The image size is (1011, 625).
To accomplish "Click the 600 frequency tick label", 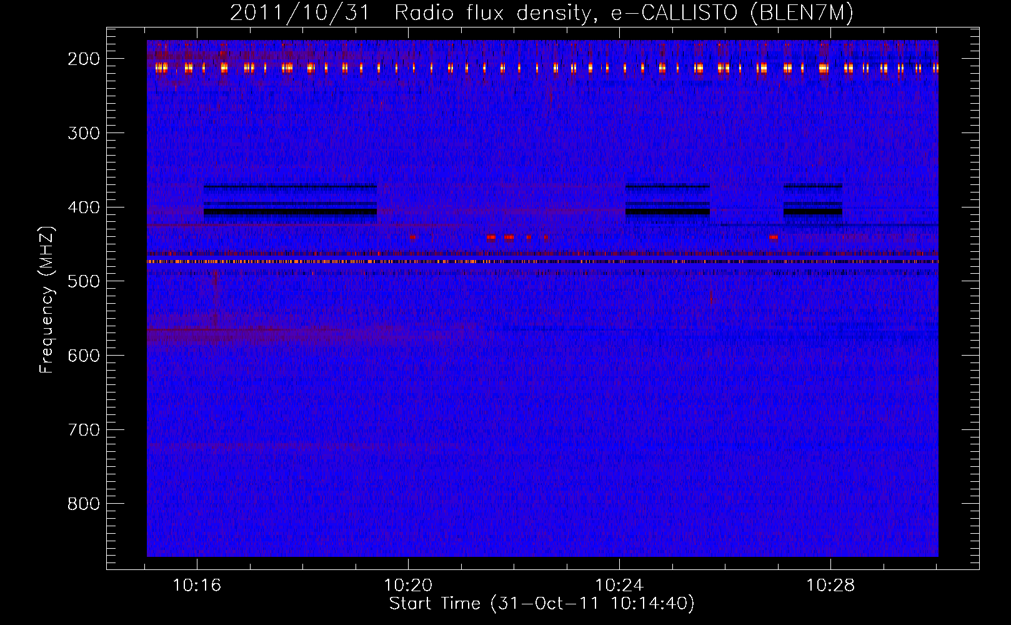I will [x=83, y=356].
